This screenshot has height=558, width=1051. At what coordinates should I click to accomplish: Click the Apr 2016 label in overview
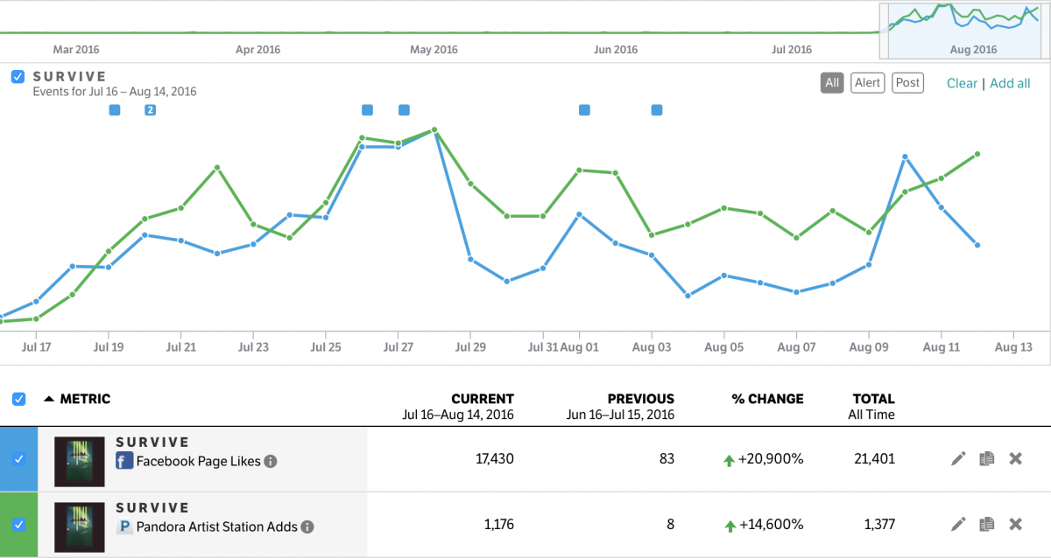pos(257,50)
